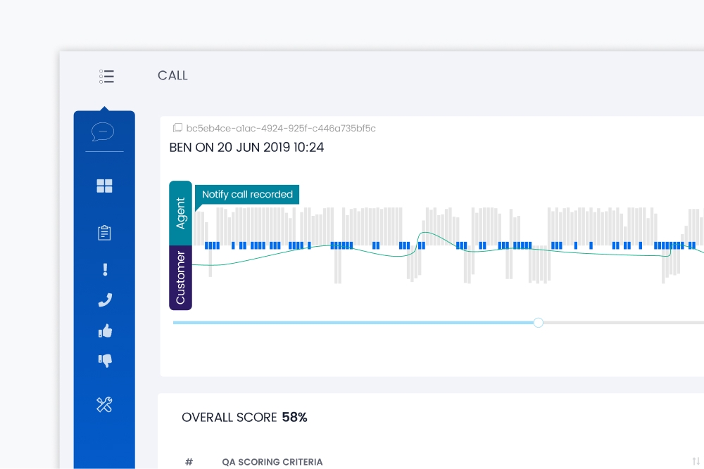Open the tools settings icon
Image resolution: width=704 pixels, height=469 pixels.
tap(104, 404)
